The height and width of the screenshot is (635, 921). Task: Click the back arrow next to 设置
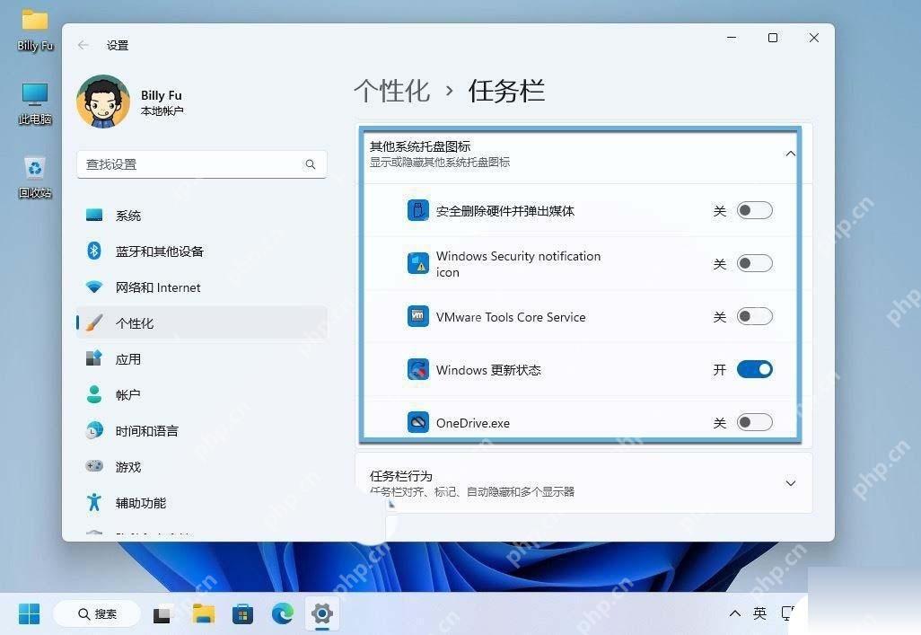(x=83, y=45)
